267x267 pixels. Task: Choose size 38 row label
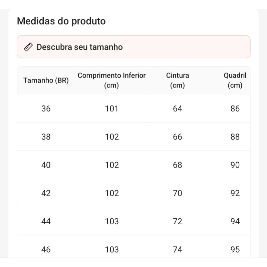[46, 137]
